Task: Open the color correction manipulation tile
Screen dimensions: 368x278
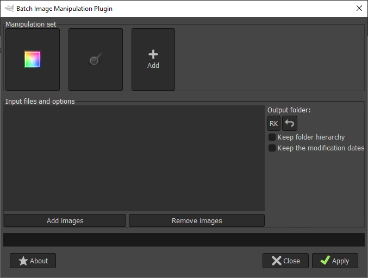Action: tap(33, 59)
